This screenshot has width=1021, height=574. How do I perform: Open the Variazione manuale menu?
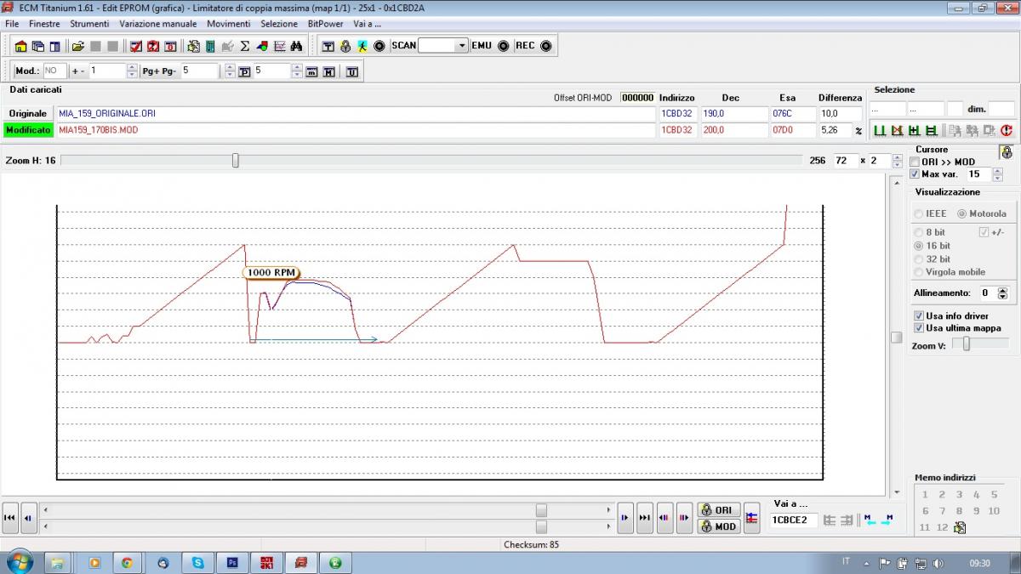[x=158, y=24]
